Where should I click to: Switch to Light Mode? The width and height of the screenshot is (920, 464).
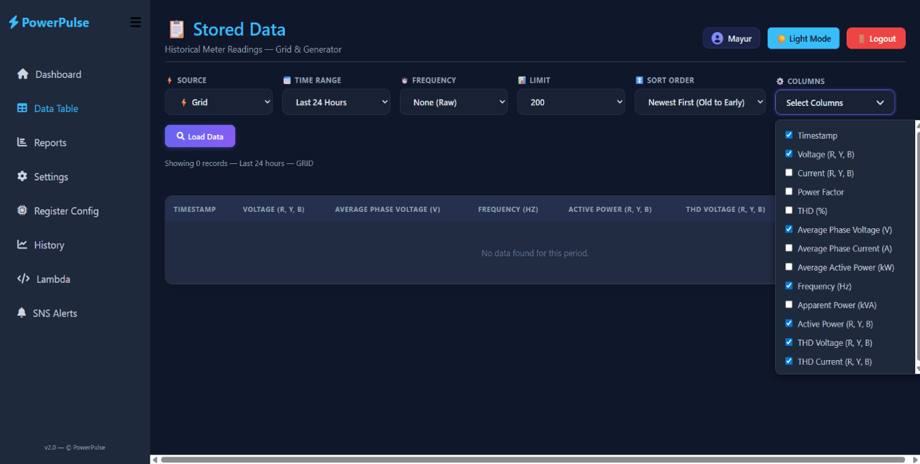pyautogui.click(x=804, y=38)
